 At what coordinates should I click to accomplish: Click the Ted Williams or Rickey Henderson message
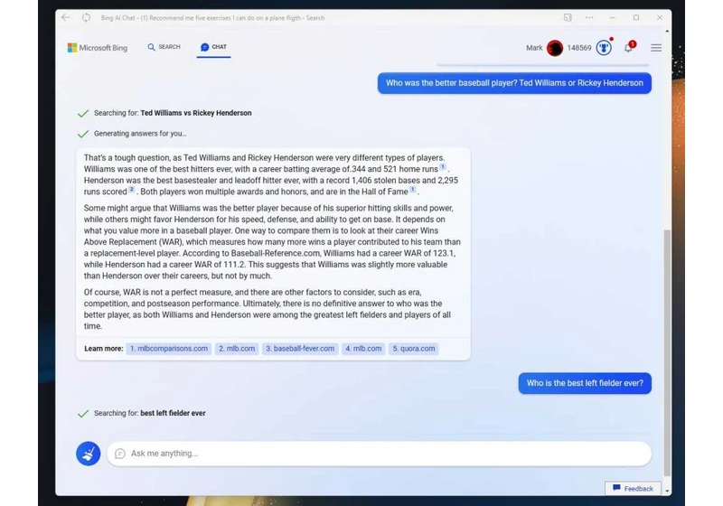pyautogui.click(x=514, y=83)
